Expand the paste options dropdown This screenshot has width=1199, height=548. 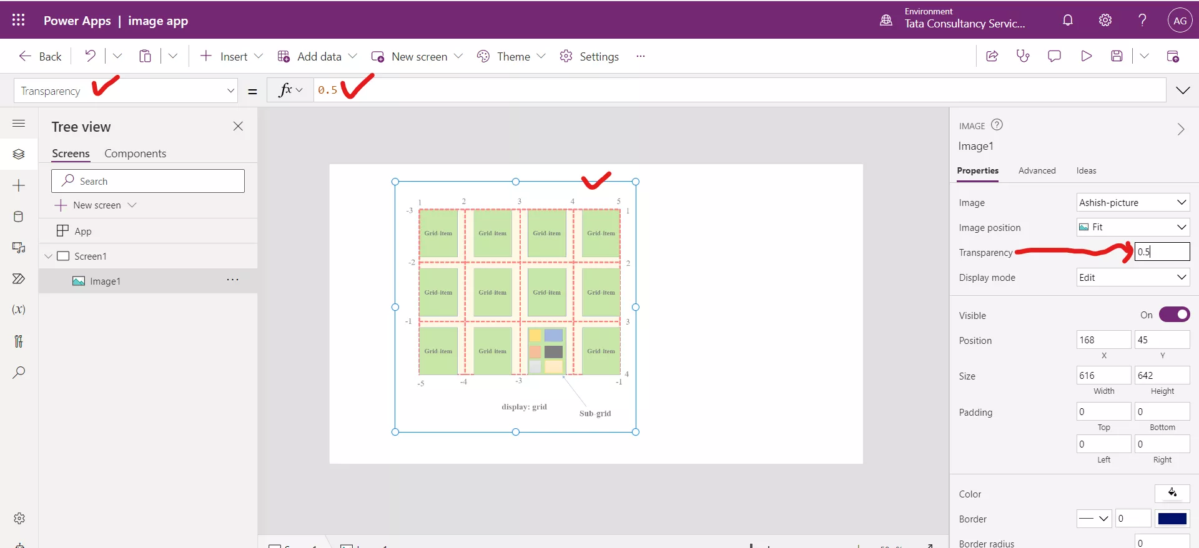(x=173, y=56)
